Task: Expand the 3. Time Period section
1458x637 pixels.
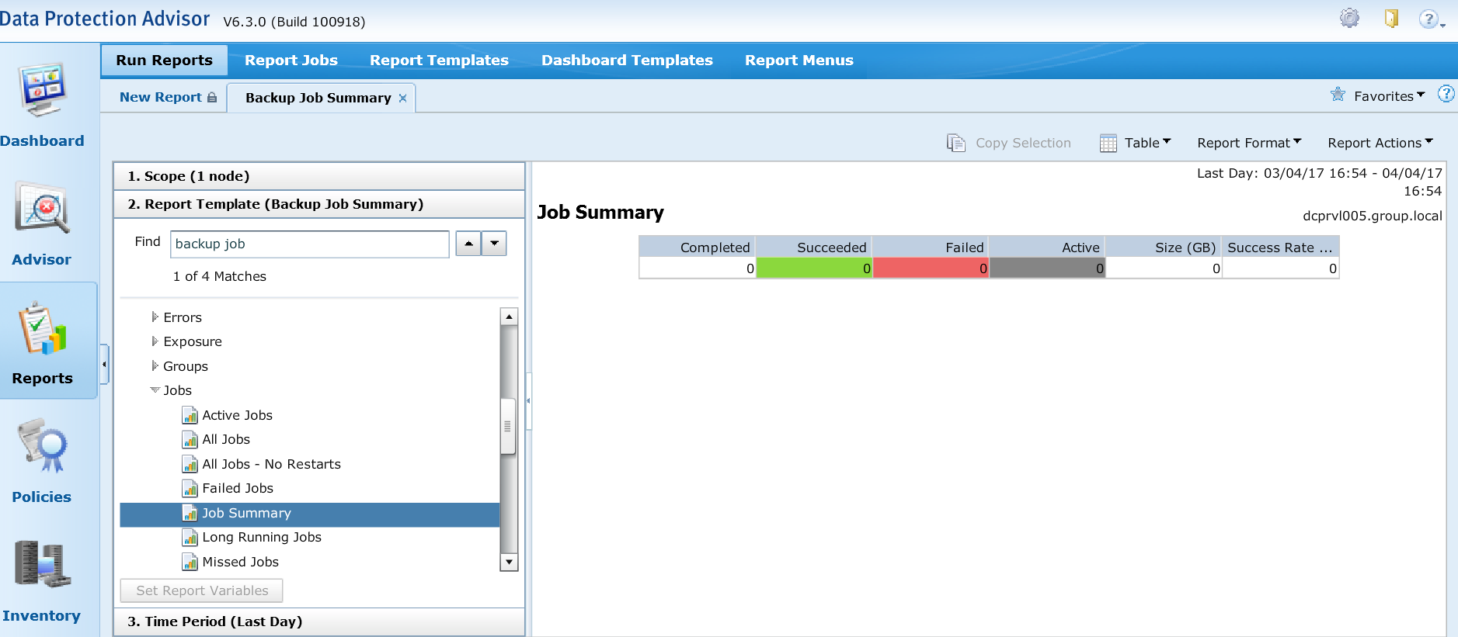Action: pos(319,621)
